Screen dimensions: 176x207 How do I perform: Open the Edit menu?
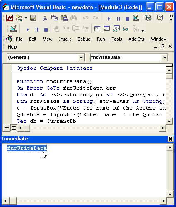(33, 39)
